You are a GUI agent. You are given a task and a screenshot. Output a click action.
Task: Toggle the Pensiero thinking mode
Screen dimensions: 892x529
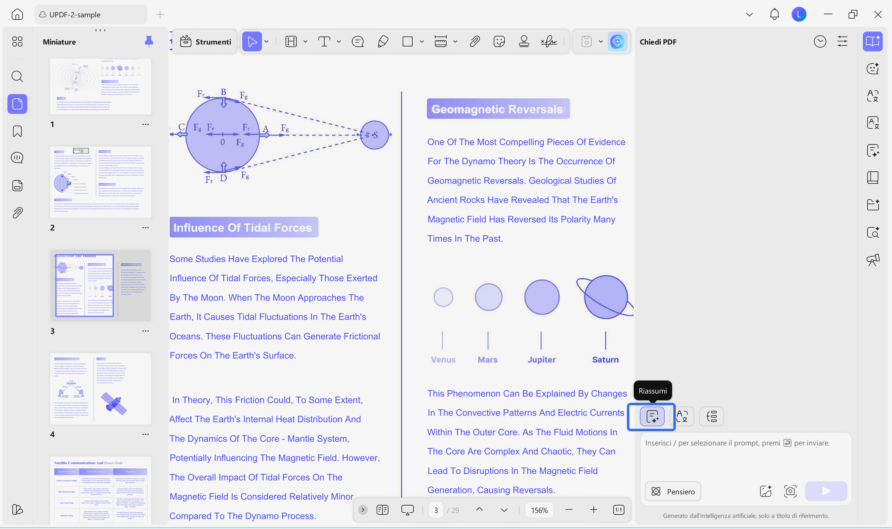click(673, 491)
